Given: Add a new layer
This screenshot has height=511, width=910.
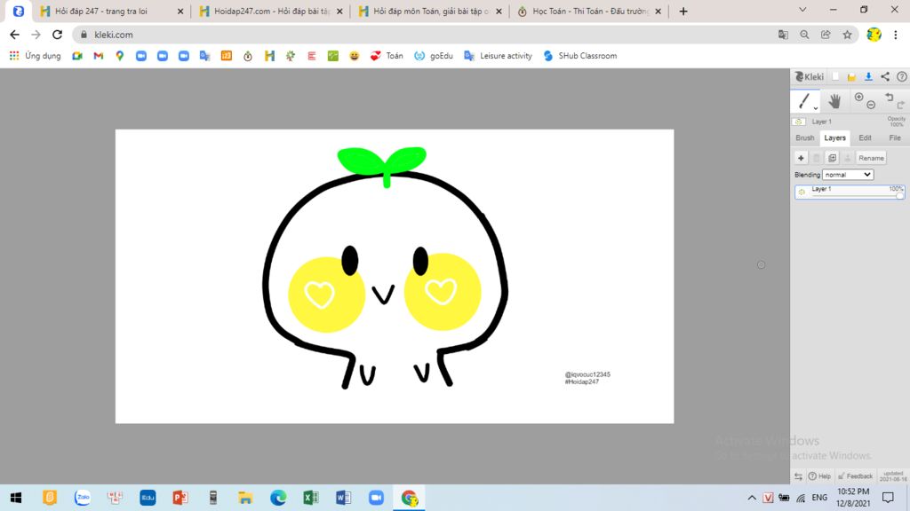Looking at the screenshot, I should (x=801, y=158).
